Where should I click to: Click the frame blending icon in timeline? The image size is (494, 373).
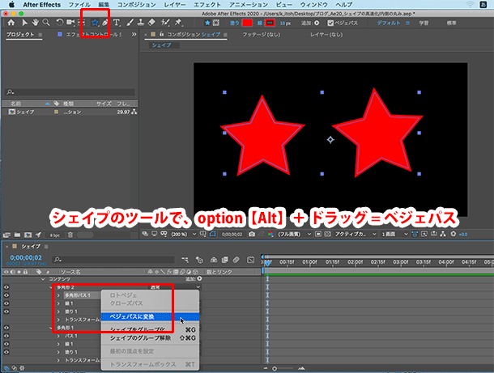pyautogui.click(x=224, y=260)
